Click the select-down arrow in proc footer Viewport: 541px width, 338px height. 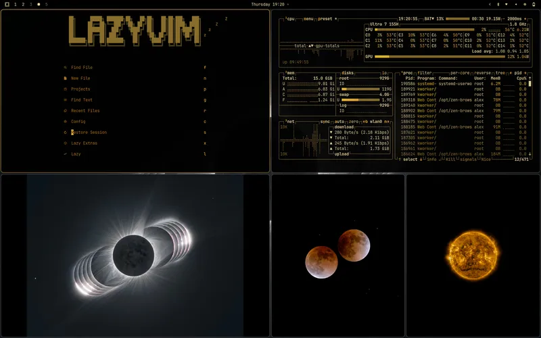pyautogui.click(x=421, y=160)
